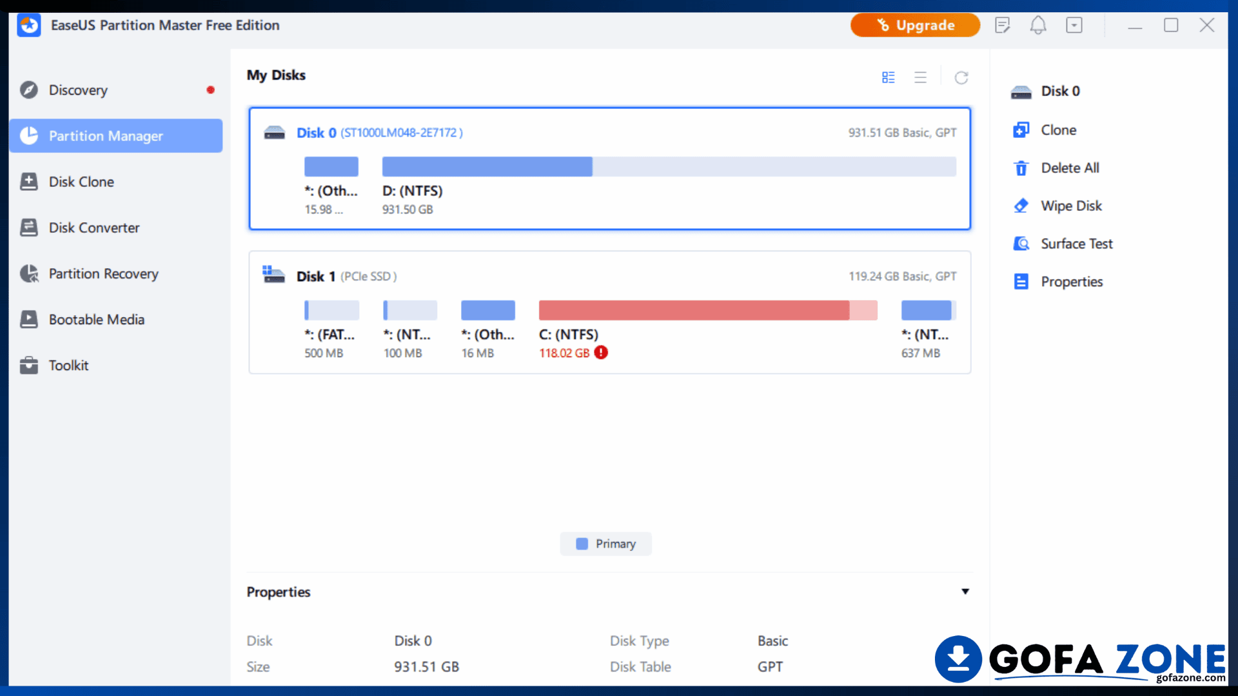This screenshot has height=696, width=1238.
Task: Click the Delete All trash icon
Action: click(1021, 168)
